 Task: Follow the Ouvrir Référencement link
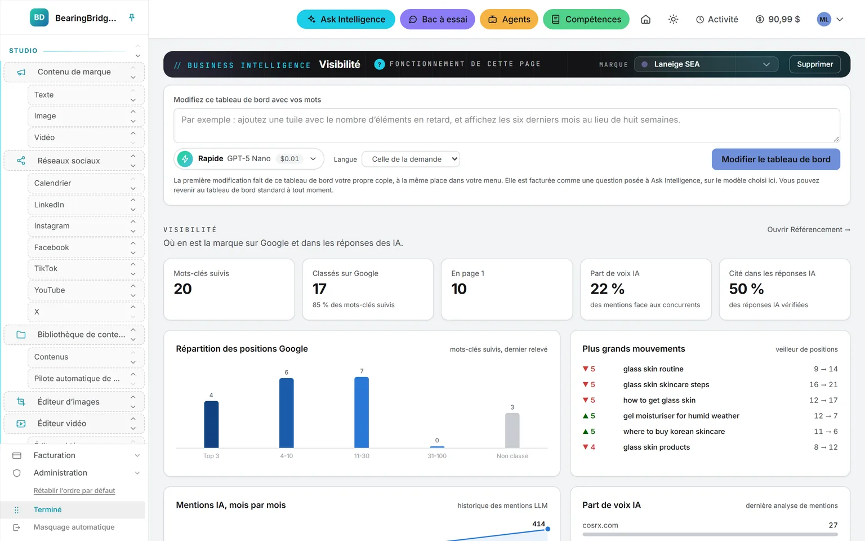click(x=809, y=229)
